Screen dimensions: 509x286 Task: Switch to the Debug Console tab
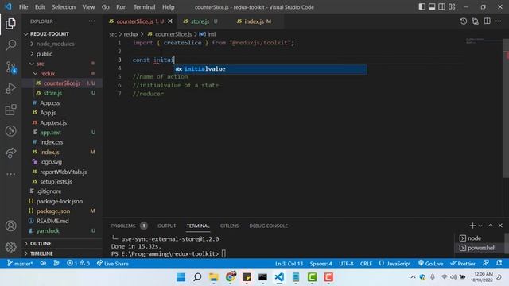click(x=268, y=226)
